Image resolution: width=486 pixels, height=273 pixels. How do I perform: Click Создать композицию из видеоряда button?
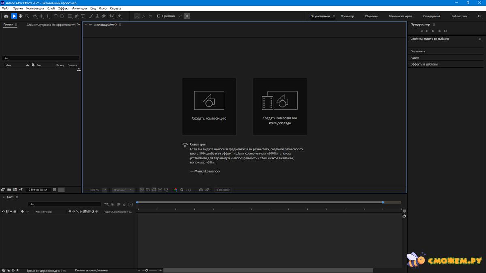click(x=280, y=107)
